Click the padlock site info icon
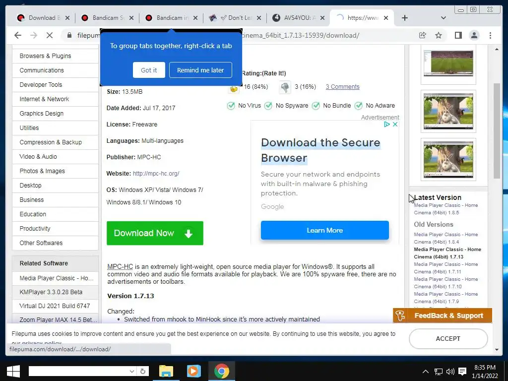Viewport: 508px width, 381px height. coord(69,35)
